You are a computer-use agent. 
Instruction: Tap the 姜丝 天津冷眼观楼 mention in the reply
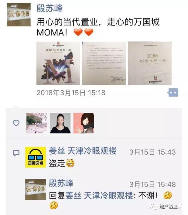[x=99, y=195]
